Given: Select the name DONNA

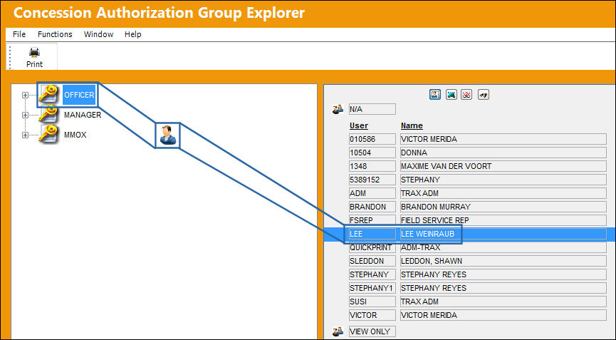Looking at the screenshot, I should 503,153.
